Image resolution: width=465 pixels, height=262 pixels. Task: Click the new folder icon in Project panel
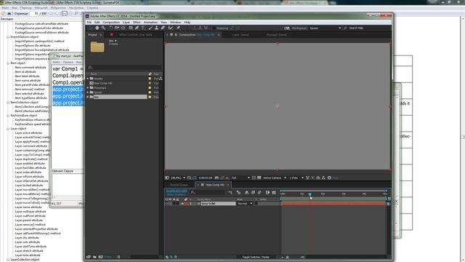tap(94, 257)
